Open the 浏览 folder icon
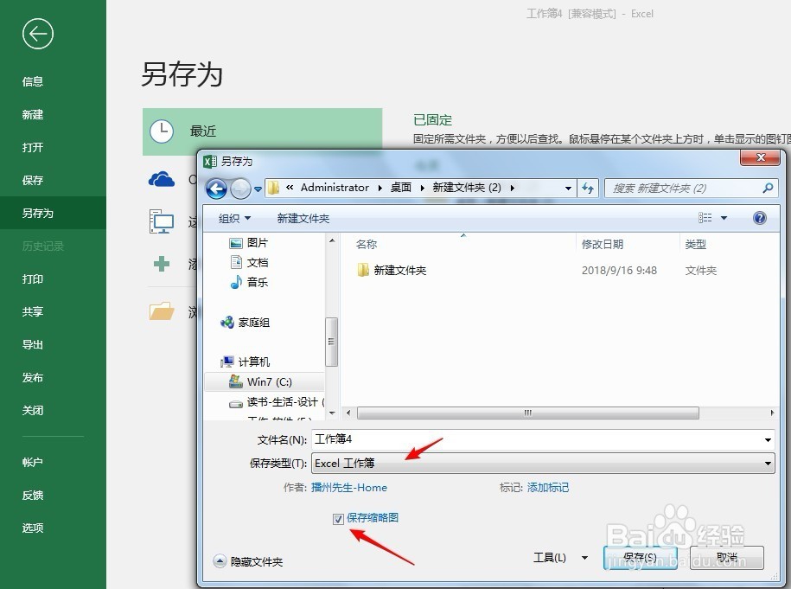This screenshot has height=589, width=791. (x=163, y=312)
